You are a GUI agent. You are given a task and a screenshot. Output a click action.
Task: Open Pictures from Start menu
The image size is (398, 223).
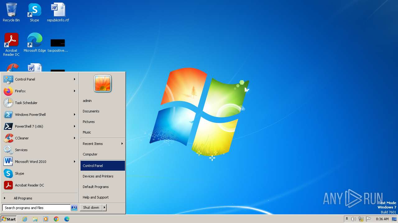point(103,122)
